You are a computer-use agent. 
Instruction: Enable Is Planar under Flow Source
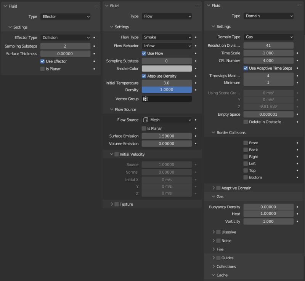coord(144,128)
